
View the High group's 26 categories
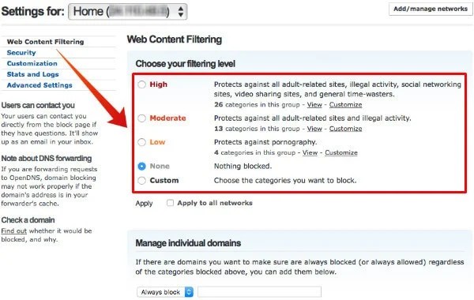pyautogui.click(x=314, y=105)
